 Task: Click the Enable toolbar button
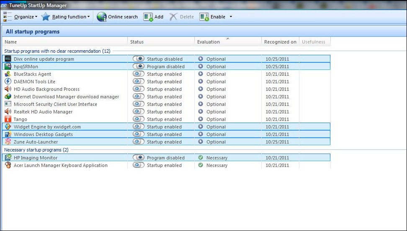click(x=212, y=17)
